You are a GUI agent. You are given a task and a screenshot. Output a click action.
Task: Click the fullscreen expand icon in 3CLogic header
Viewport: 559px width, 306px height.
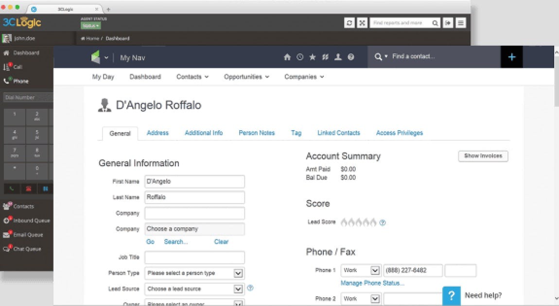[x=362, y=23]
